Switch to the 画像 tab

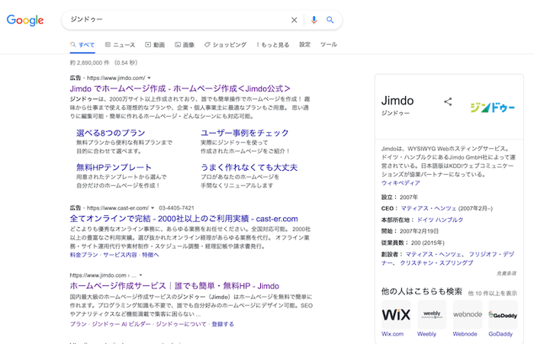(185, 44)
